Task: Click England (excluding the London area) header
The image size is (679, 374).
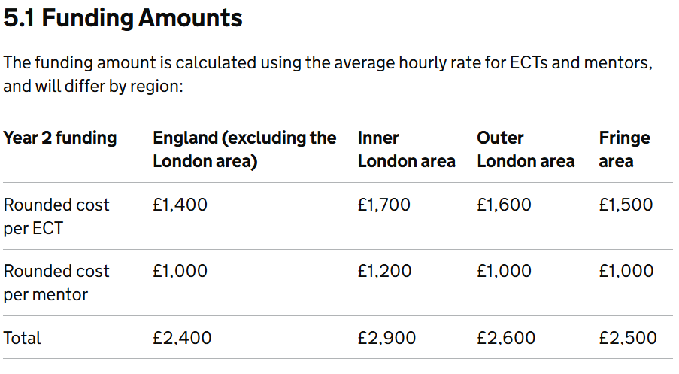Action: pyautogui.click(x=244, y=150)
